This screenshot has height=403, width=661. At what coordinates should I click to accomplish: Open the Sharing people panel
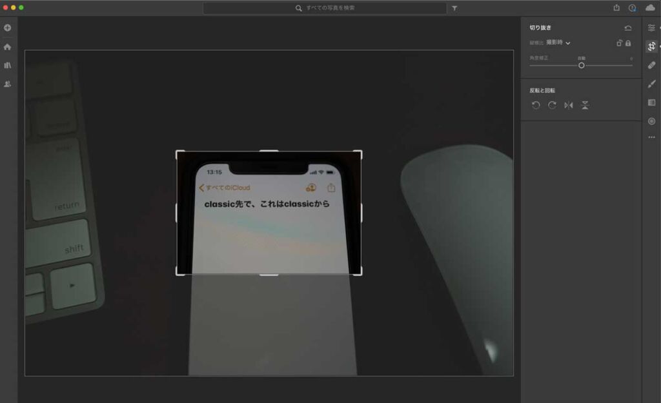tap(8, 84)
